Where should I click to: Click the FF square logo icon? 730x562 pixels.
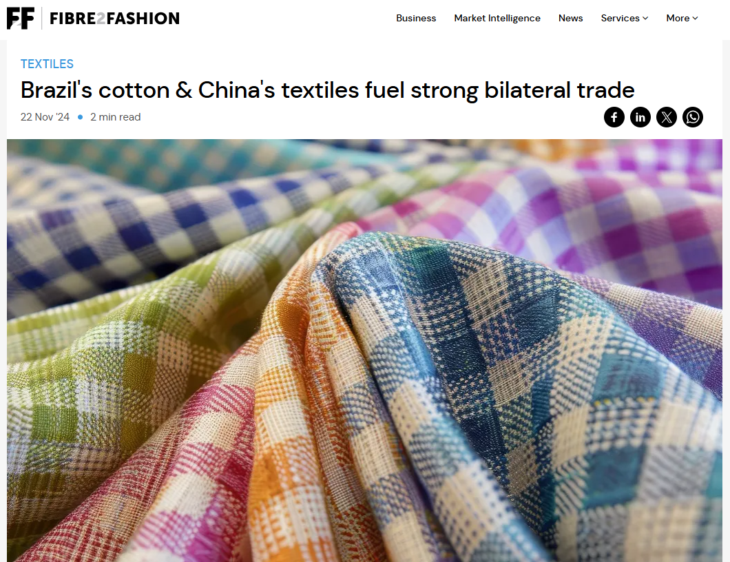[x=21, y=18]
